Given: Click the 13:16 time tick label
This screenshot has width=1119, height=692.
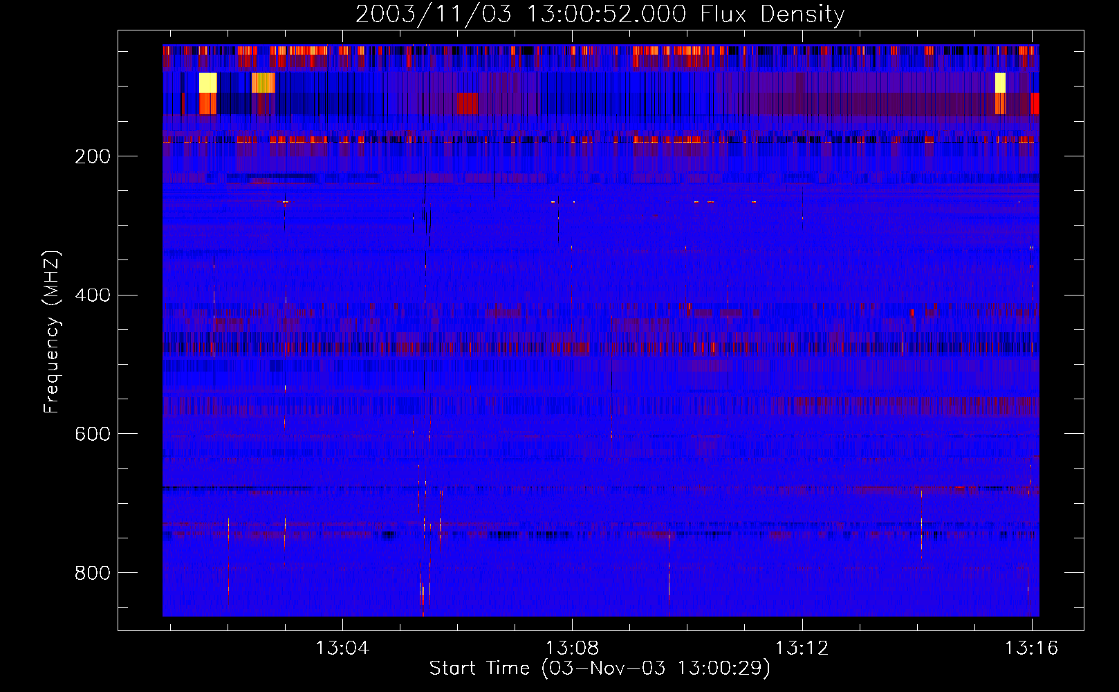Looking at the screenshot, I should (x=1031, y=648).
